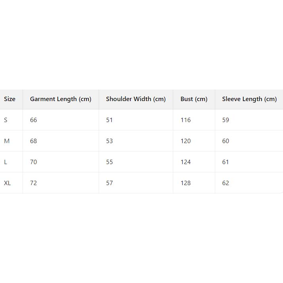
Task: Select the L size row label
Action: [6, 162]
